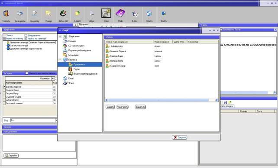Viewport: 278px width, 168px height.
Task: Click the document edit toolbar icon
Action: click(x=35, y=14)
